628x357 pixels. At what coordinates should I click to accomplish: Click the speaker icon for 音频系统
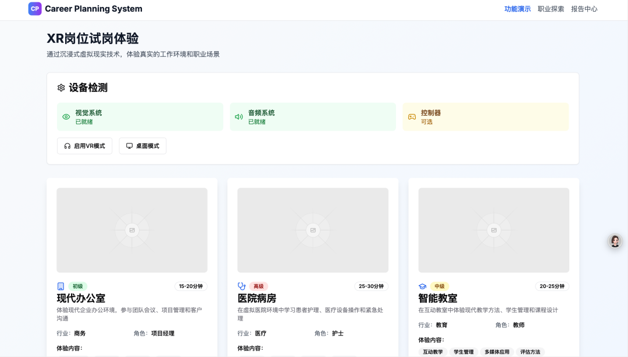point(238,117)
